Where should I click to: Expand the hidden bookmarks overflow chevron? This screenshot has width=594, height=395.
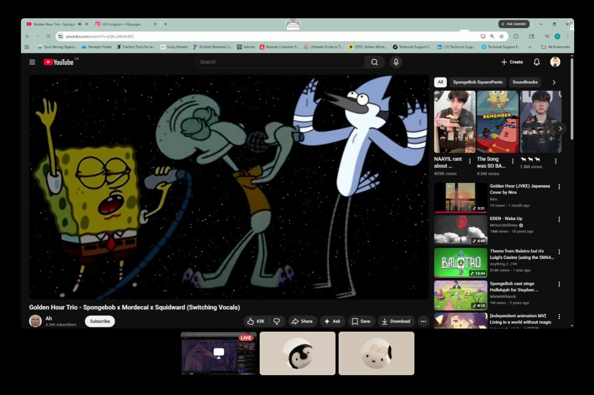531,47
